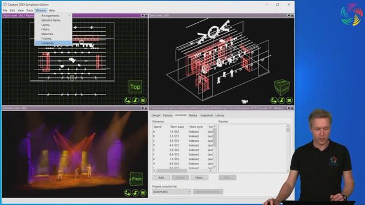Click the Universes list scroll-up arrow

pyautogui.click(x=214, y=126)
